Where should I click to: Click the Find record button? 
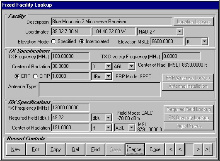click(95, 149)
